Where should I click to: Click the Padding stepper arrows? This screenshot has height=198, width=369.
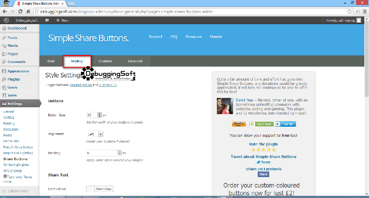click(x=119, y=153)
